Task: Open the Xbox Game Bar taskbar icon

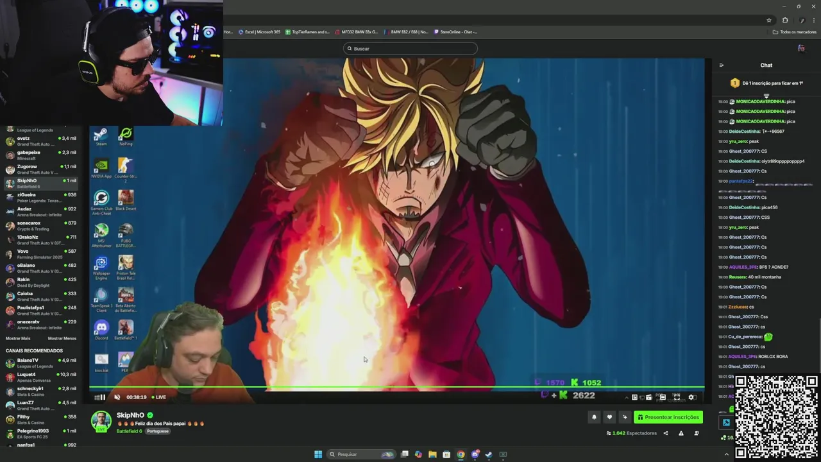Action: [503, 454]
